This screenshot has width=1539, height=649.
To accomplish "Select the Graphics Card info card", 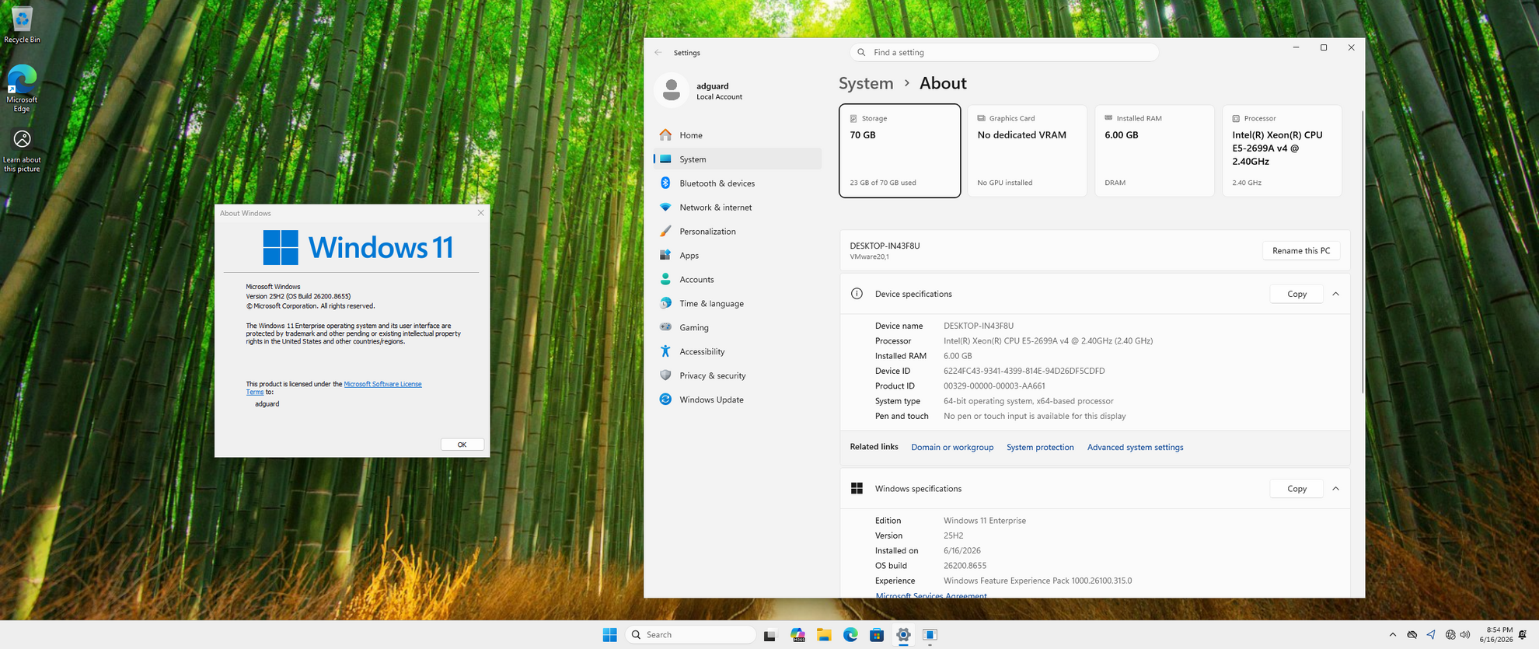I will [1027, 151].
